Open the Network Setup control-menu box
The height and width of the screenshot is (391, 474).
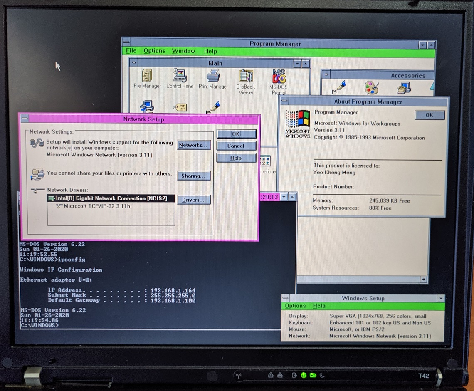click(x=25, y=118)
